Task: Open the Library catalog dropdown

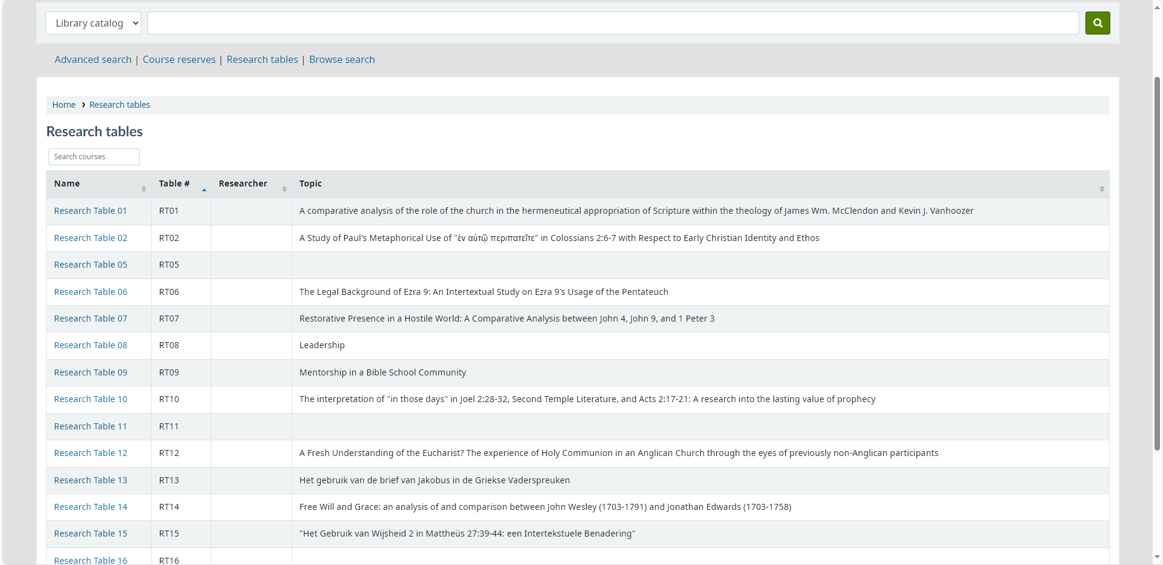Action: [93, 23]
